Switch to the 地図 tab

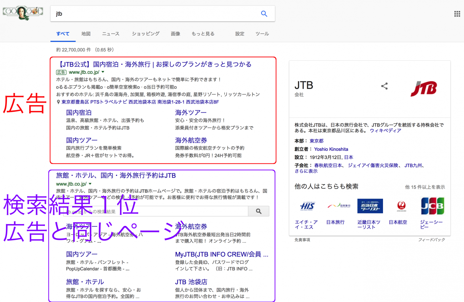[x=86, y=34]
